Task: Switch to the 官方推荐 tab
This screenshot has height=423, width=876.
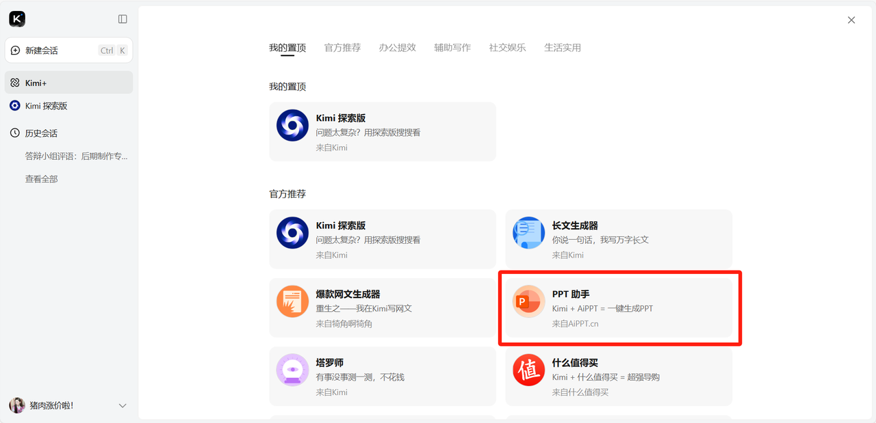Action: click(342, 48)
